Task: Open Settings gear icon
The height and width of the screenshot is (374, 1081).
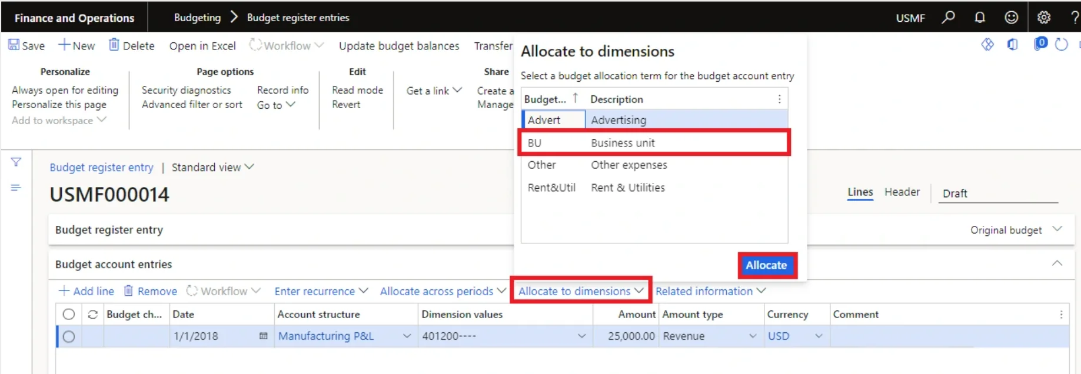Action: 1044,17
